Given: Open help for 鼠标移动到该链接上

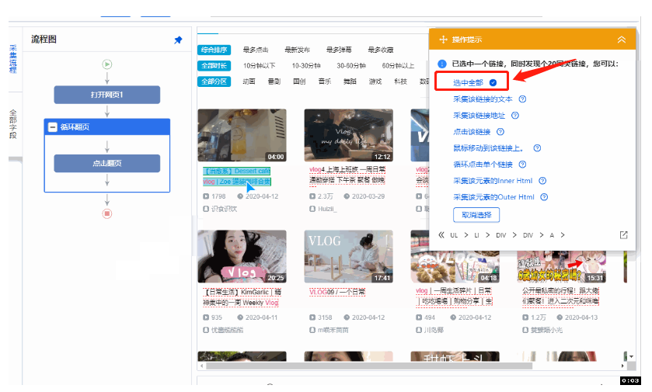Looking at the screenshot, I should 537,148.
